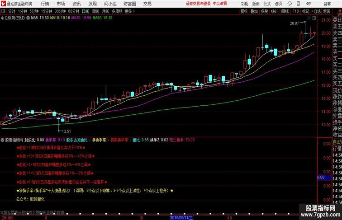Click the 画线 drawing button
The image size is (342, 220).
[x=285, y=11]
